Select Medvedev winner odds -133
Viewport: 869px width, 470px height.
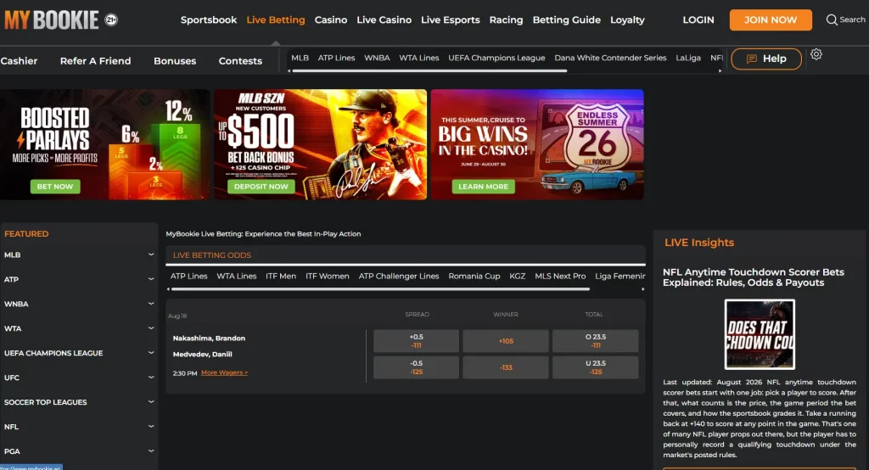[506, 367]
